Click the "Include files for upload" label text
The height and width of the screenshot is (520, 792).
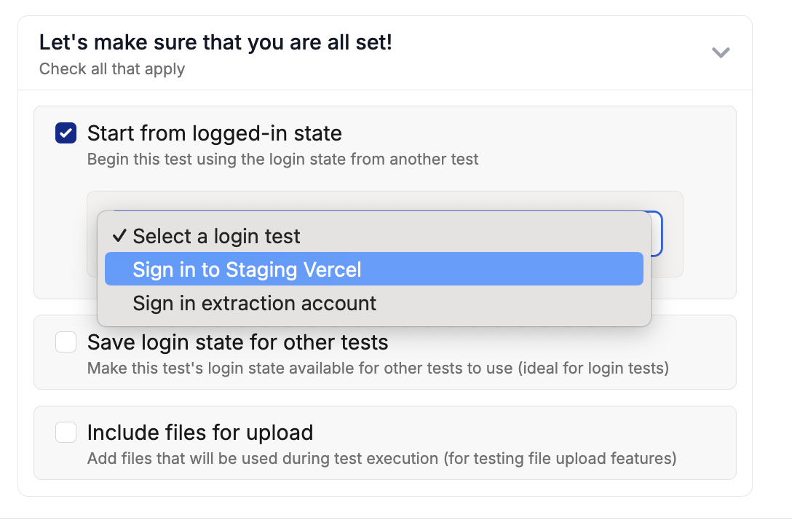tap(199, 433)
